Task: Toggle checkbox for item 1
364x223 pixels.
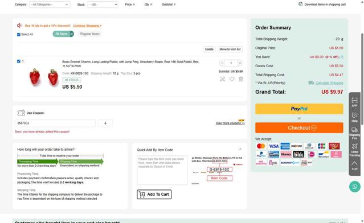Action: (19, 61)
